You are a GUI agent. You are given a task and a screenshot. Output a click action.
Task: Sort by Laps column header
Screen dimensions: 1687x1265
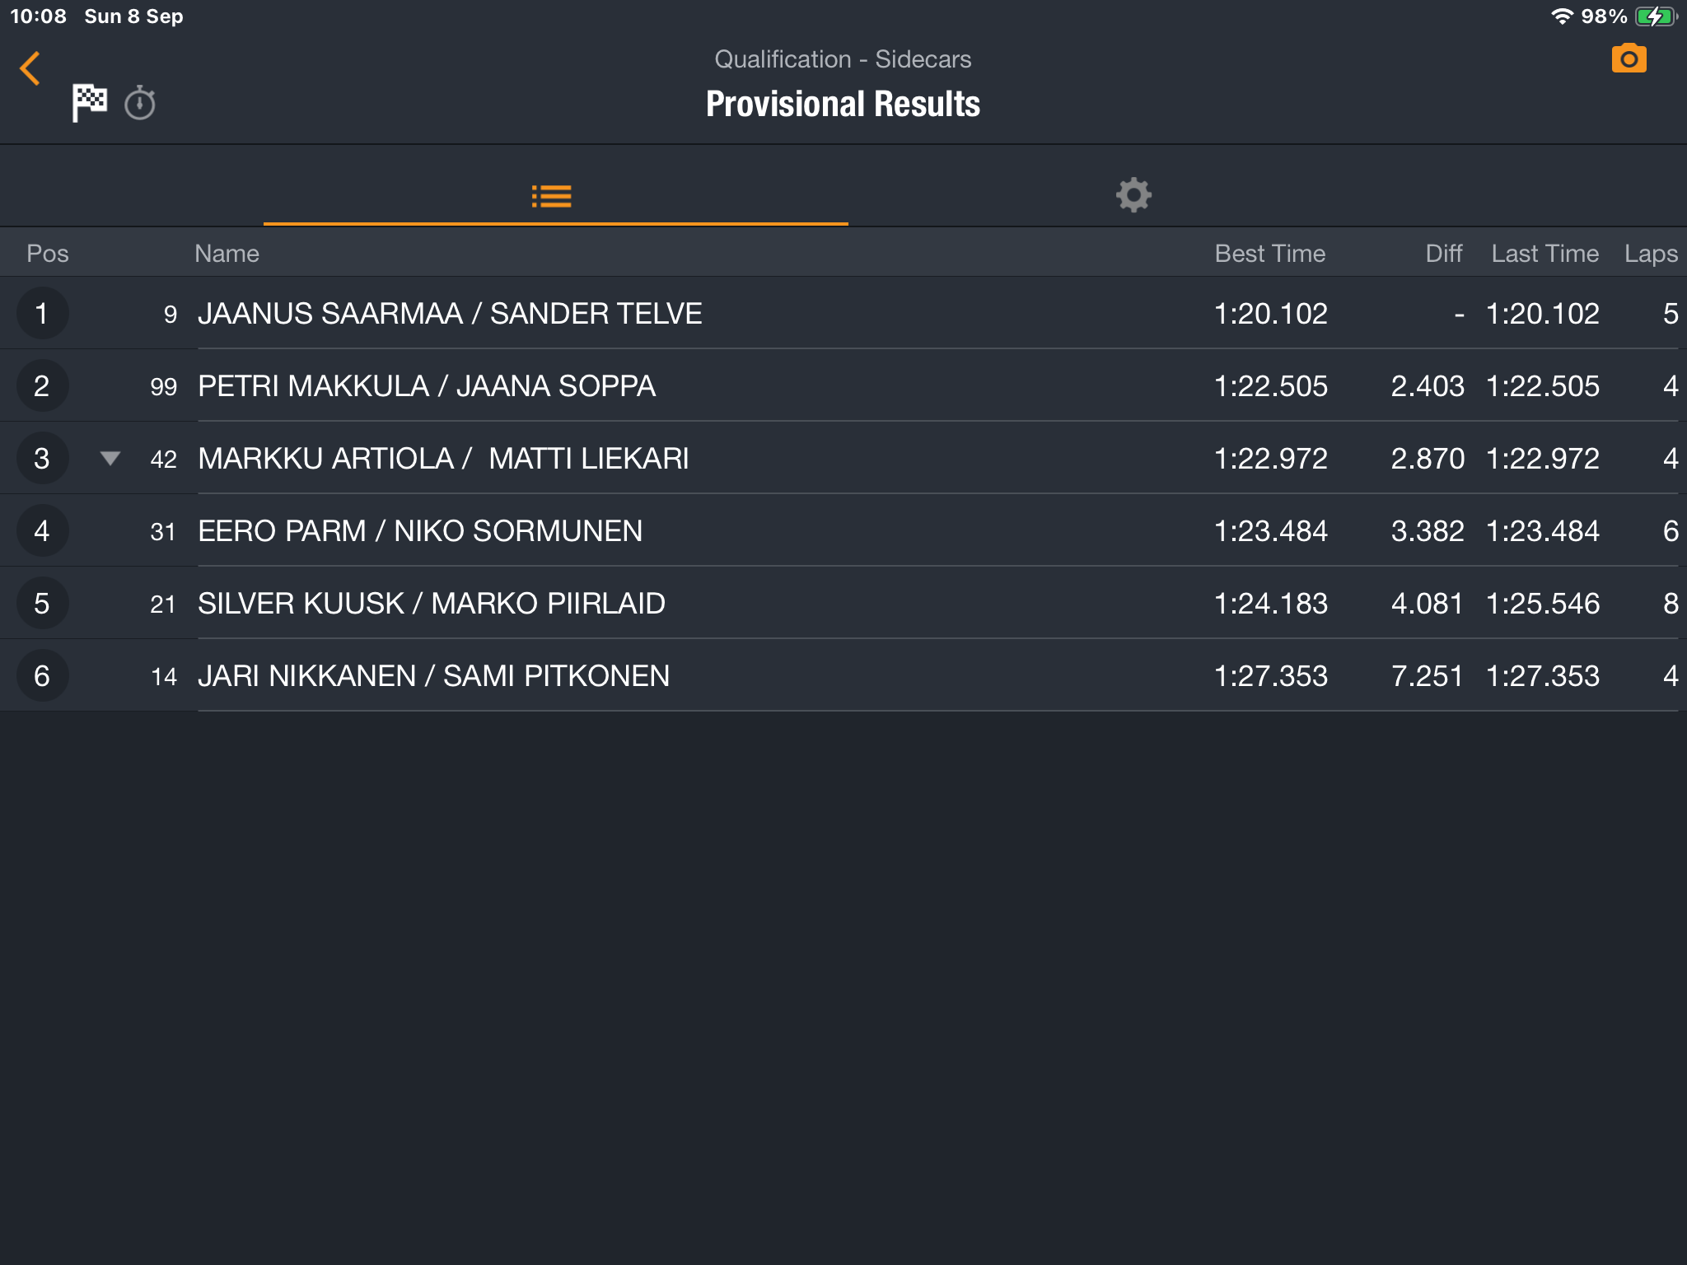[1650, 254]
